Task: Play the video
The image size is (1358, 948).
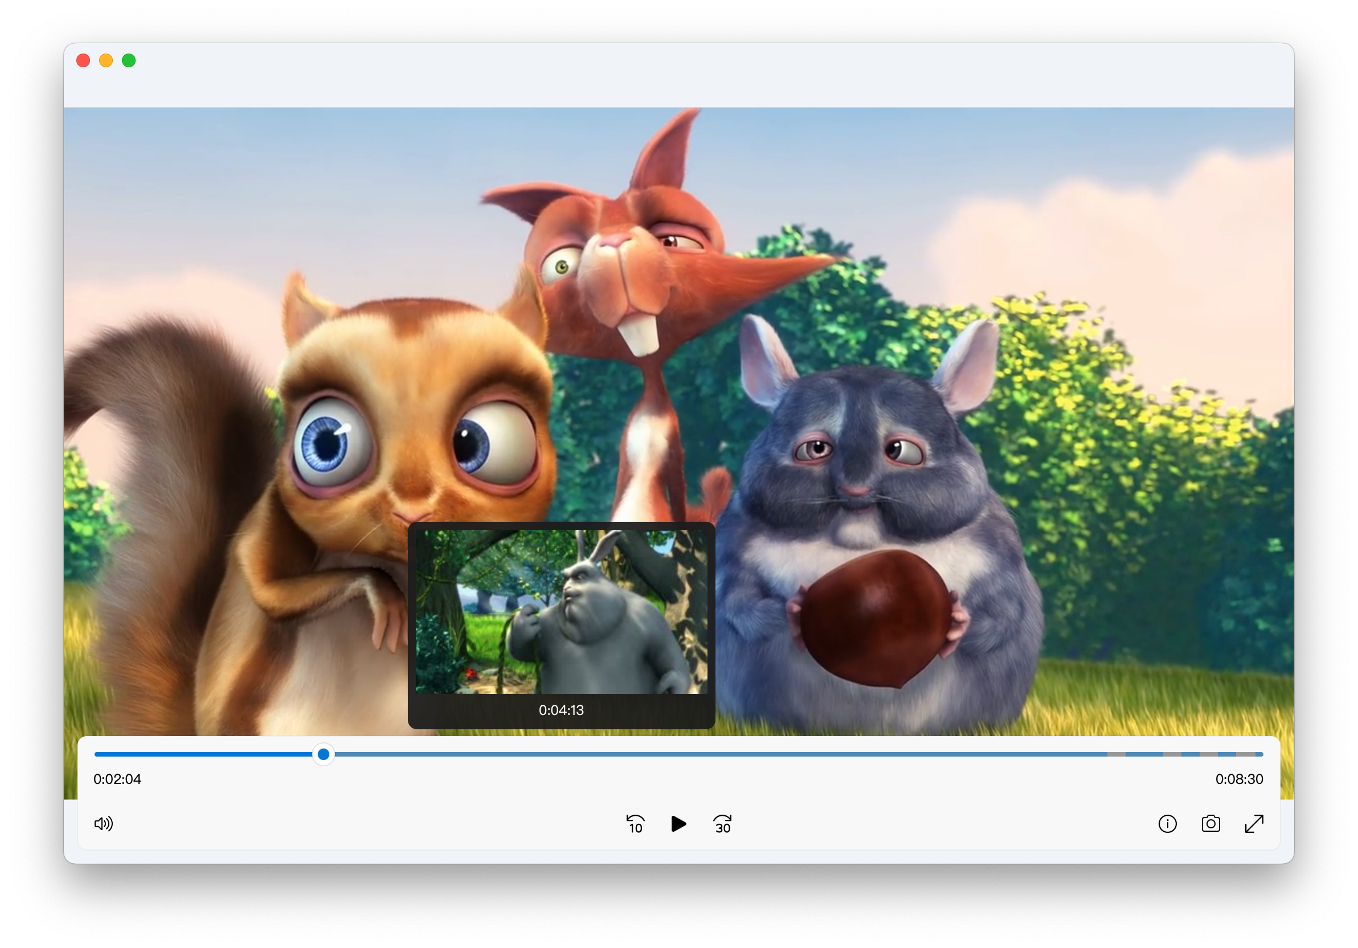Action: coord(678,824)
